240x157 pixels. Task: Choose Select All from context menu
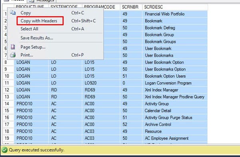click(29, 29)
